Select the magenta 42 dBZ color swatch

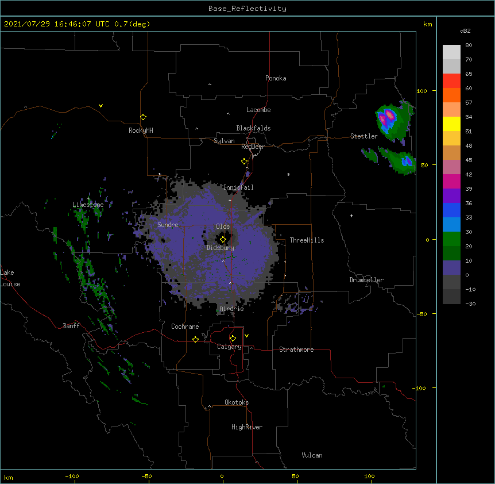click(451, 181)
